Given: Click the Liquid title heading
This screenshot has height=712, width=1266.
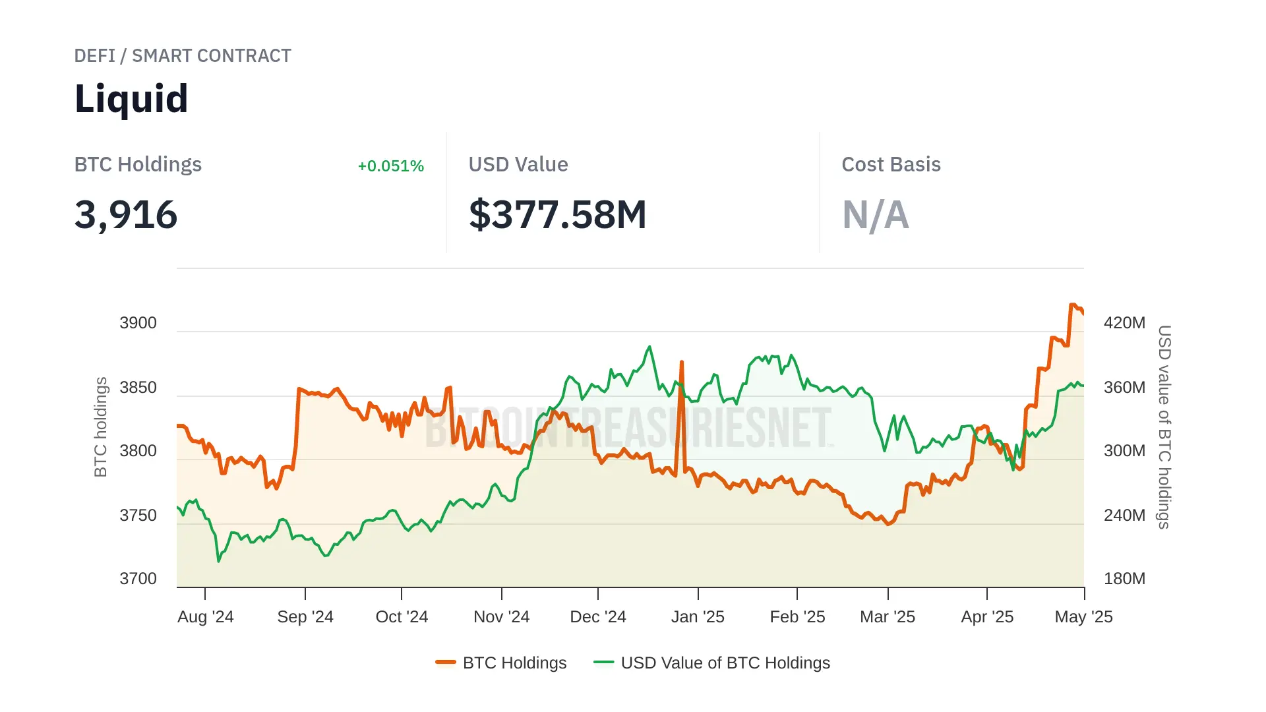Looking at the screenshot, I should (x=131, y=99).
